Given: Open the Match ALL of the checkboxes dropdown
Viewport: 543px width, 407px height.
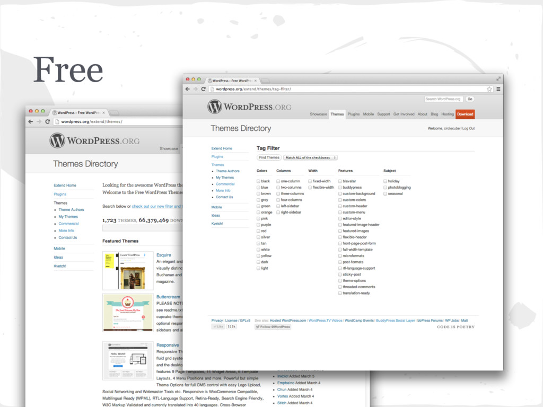Looking at the screenshot, I should pyautogui.click(x=310, y=157).
